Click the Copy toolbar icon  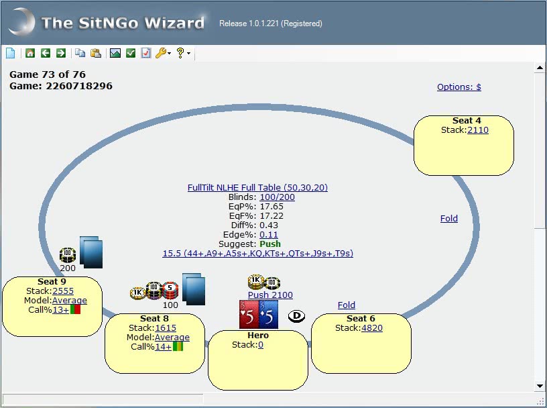click(80, 53)
